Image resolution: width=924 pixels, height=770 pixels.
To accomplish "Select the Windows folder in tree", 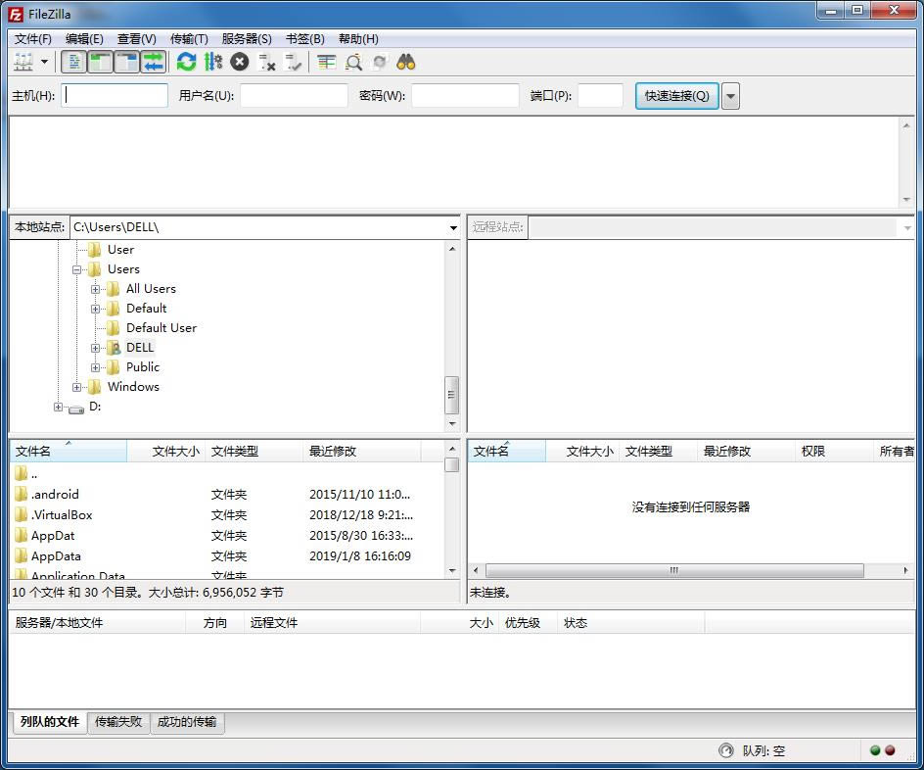I will pyautogui.click(x=133, y=387).
